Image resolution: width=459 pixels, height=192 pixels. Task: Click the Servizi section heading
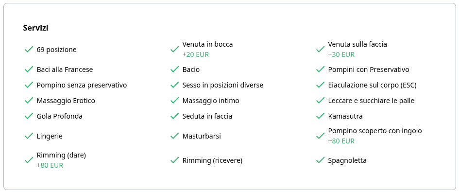pos(35,28)
